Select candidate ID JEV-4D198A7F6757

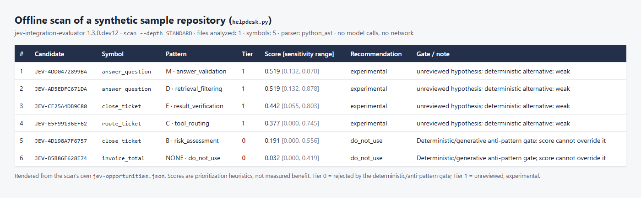(61, 141)
